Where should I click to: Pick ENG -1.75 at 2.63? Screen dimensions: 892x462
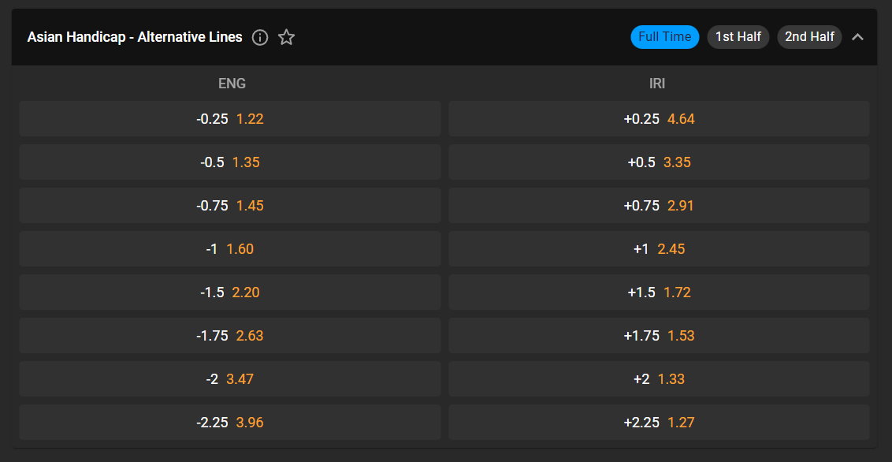230,336
